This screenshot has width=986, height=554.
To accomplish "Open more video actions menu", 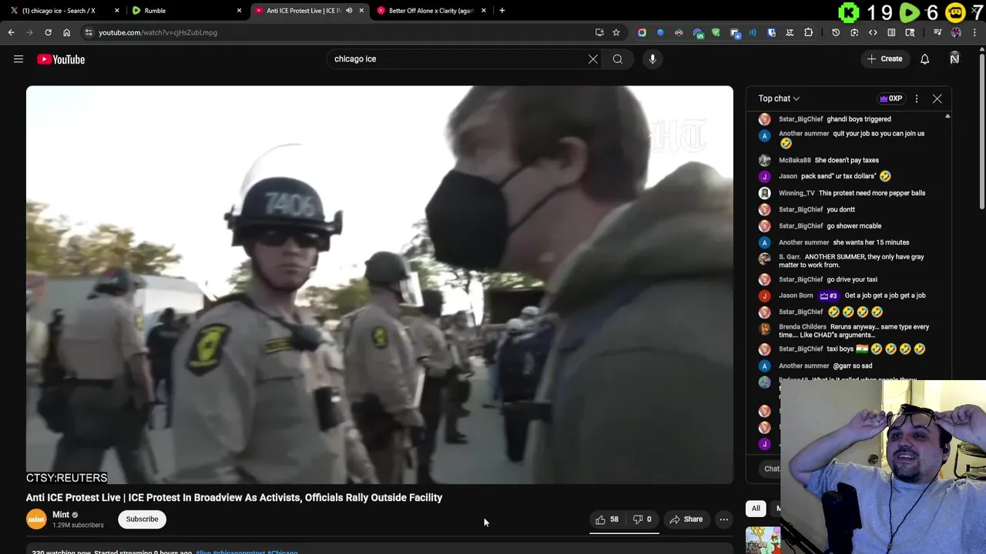I will 724,519.
